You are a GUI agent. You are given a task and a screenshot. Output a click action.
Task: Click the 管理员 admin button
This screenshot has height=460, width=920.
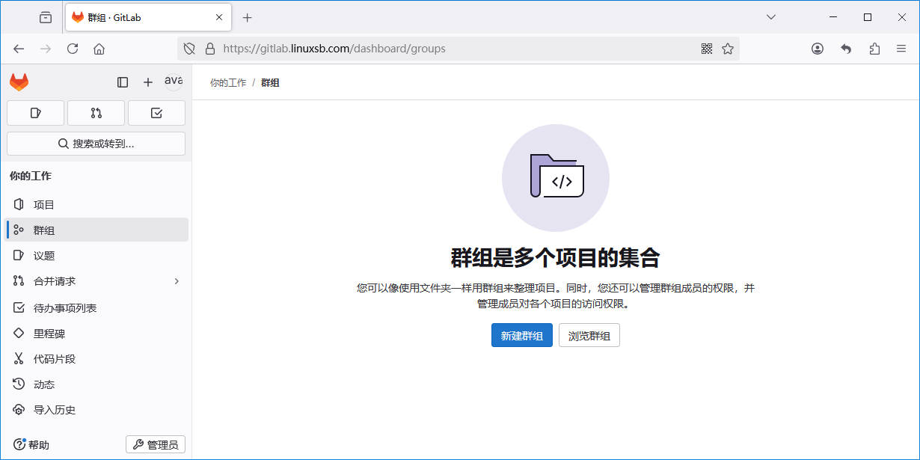point(155,445)
